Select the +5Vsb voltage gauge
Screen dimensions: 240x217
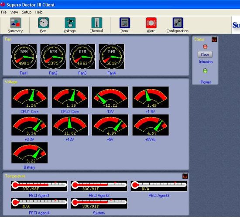tap(151, 125)
